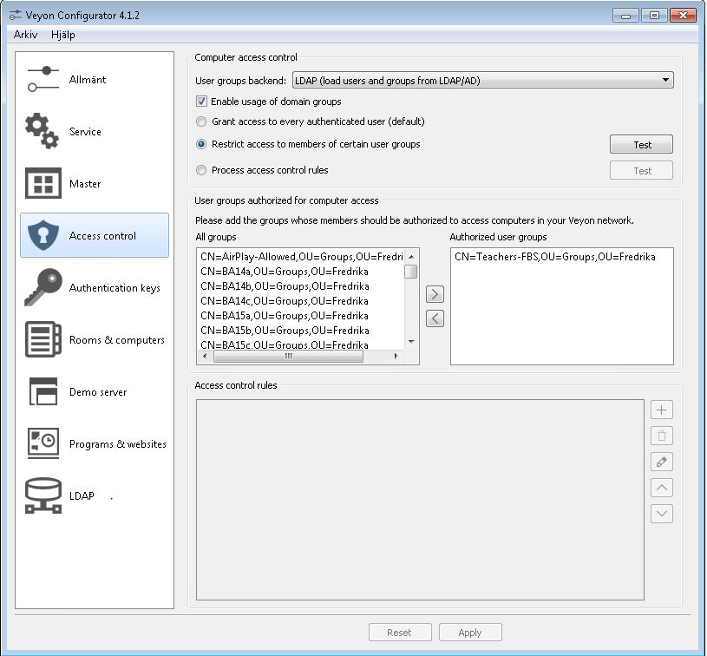Viewport: 707px width, 656px height.
Task: Maximize the Veyon Configurator window
Action: point(654,16)
